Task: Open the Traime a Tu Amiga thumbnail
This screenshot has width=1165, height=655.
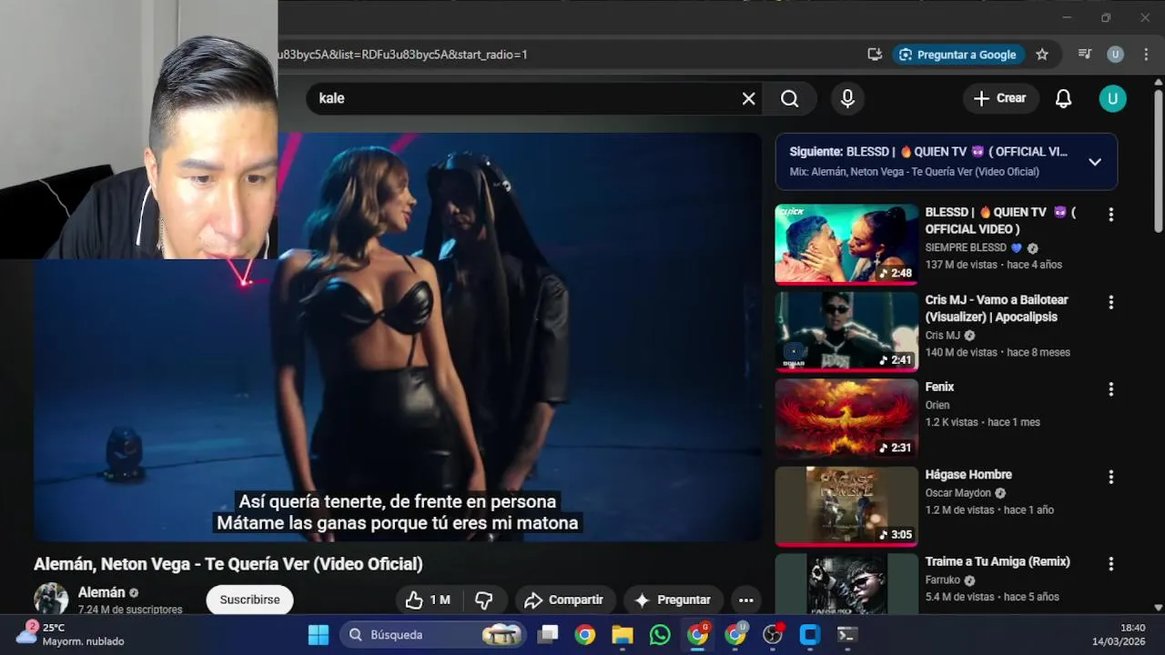Action: (846, 584)
